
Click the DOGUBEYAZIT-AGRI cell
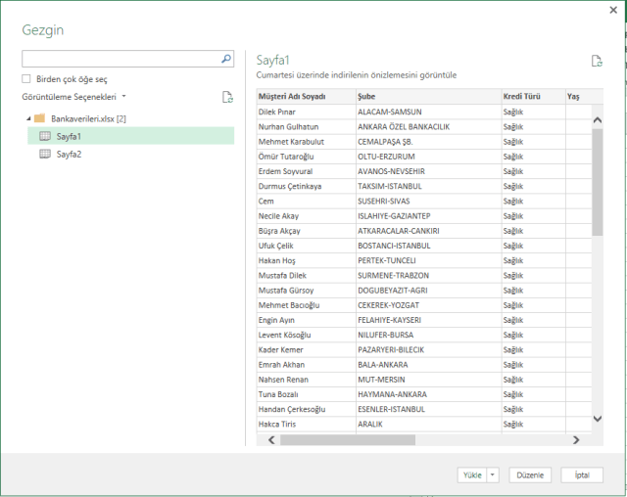click(x=429, y=291)
